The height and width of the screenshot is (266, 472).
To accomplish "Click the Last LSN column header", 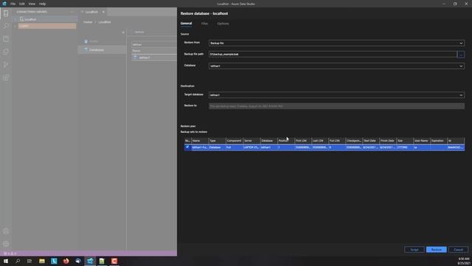I will [319, 140].
